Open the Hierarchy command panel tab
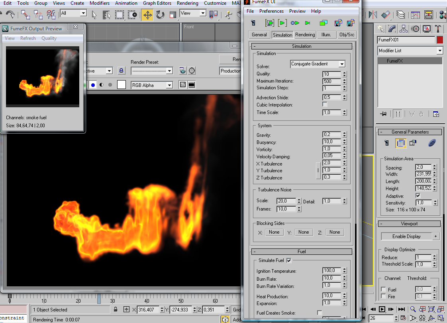 (404, 29)
